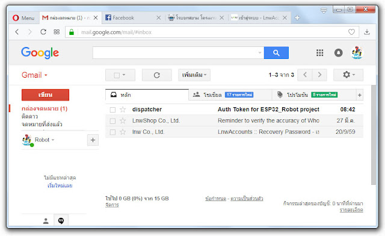
Task: Check the dispatcher email checkbox
Action: click(112, 110)
